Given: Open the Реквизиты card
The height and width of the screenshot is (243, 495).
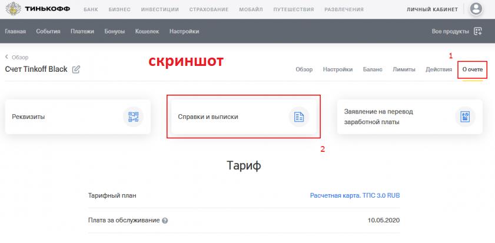Looking at the screenshot, I should 78,116.
